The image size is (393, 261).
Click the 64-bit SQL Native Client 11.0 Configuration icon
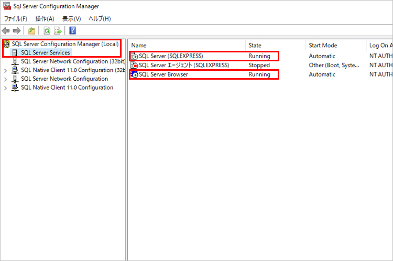(x=15, y=88)
